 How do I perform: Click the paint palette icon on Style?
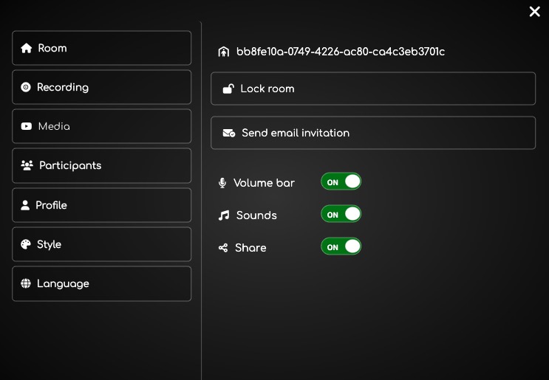[26, 244]
